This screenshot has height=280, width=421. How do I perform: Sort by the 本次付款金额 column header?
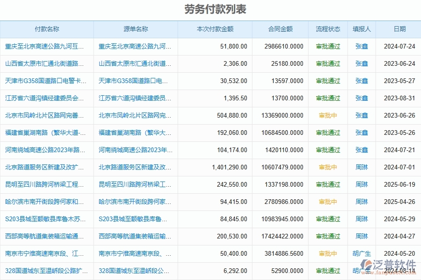tap(215, 29)
